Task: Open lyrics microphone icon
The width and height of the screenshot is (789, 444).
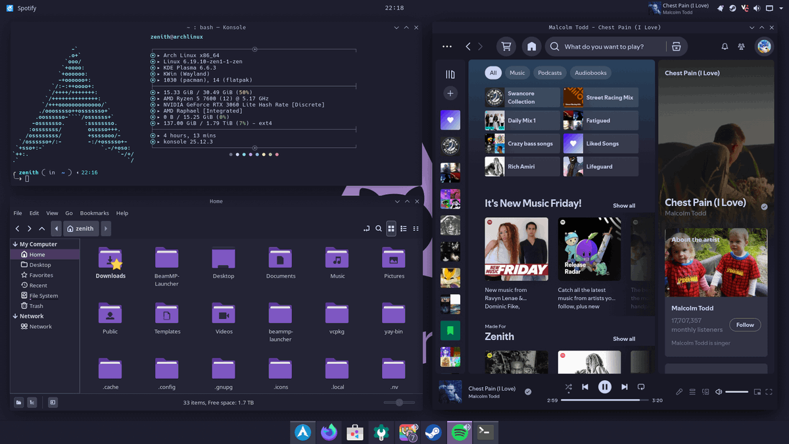Action: click(x=679, y=392)
